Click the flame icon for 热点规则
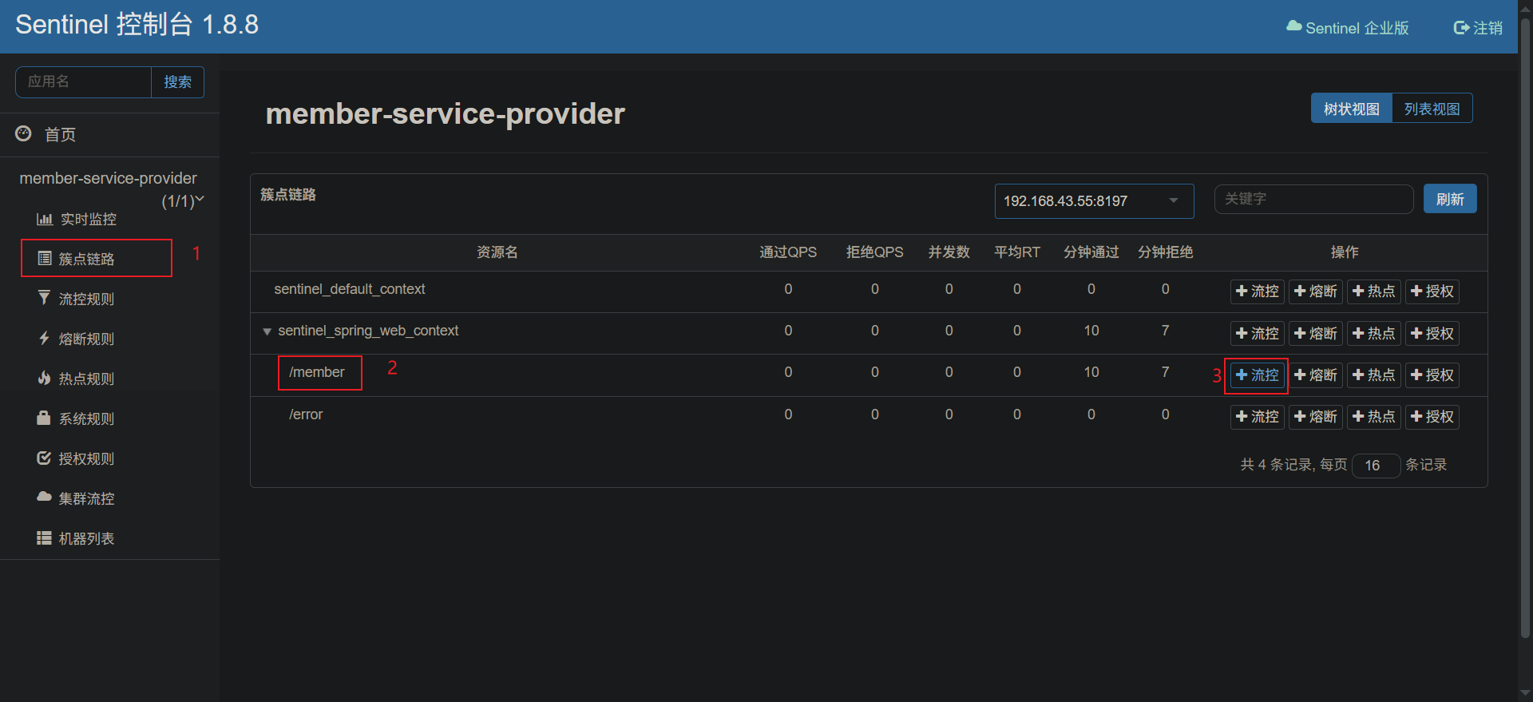 click(44, 379)
